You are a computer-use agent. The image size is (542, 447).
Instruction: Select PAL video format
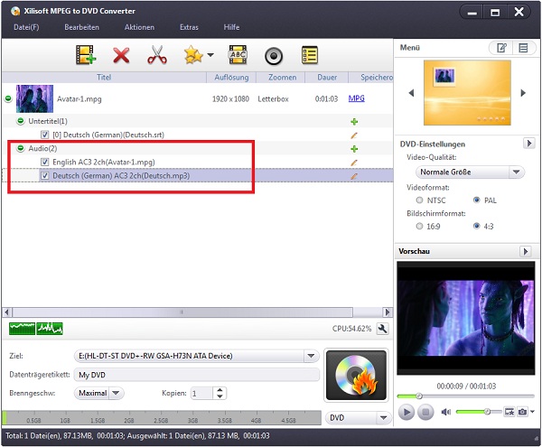click(x=477, y=200)
